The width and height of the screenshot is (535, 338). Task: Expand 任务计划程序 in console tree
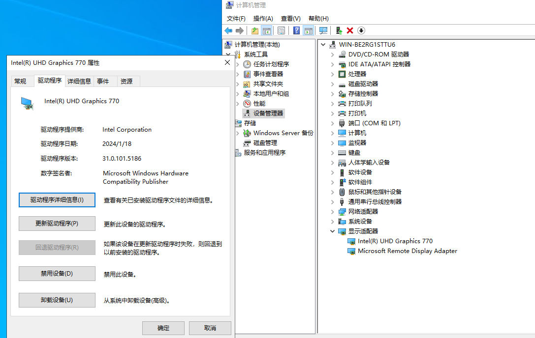click(238, 64)
